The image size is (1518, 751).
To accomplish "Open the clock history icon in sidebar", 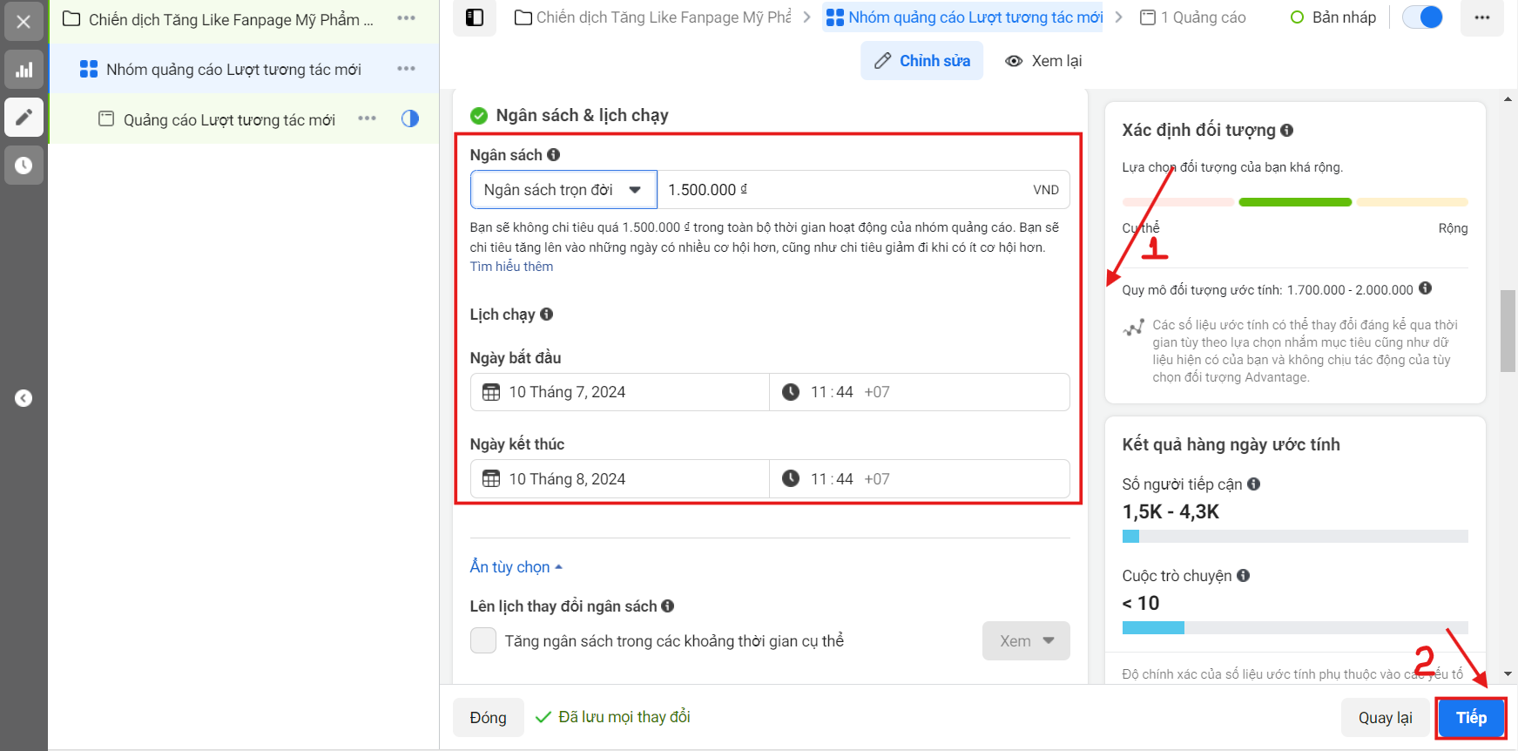I will pyautogui.click(x=24, y=165).
